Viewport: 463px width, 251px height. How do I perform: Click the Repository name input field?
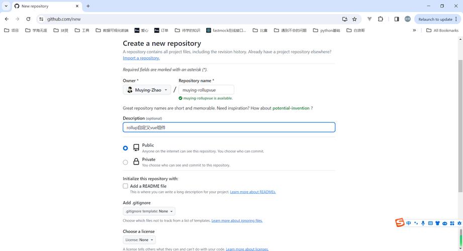click(x=206, y=90)
